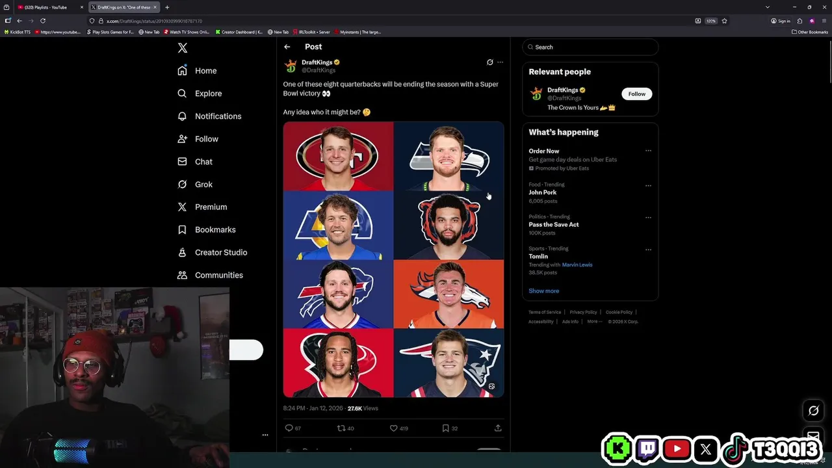
Task: Click the reply icon with 67 replies
Action: point(289,428)
